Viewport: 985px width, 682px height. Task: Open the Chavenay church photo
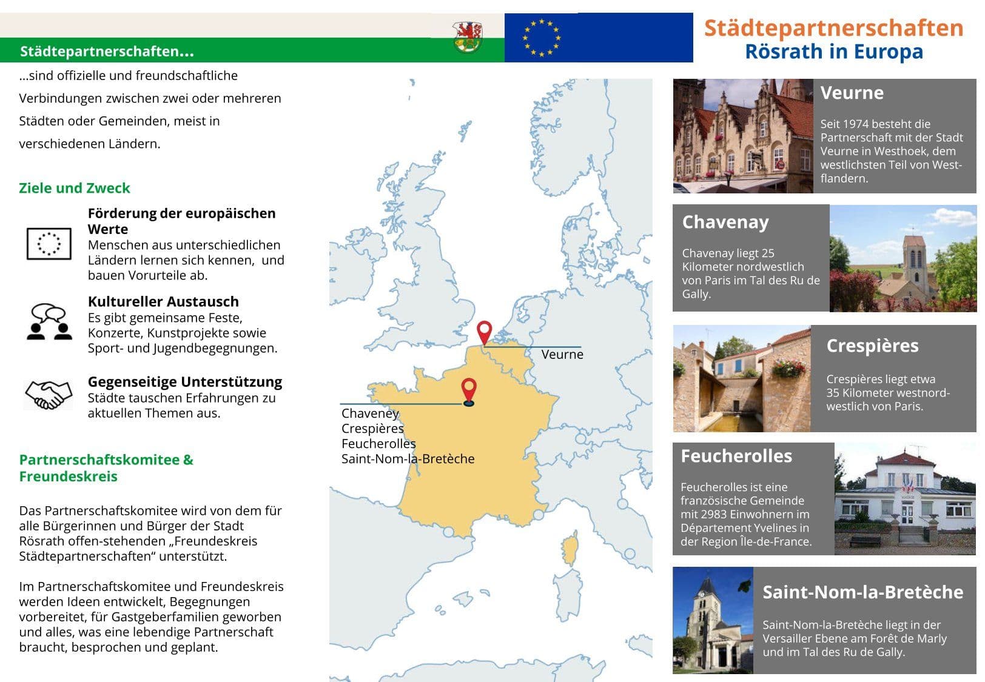tap(903, 258)
